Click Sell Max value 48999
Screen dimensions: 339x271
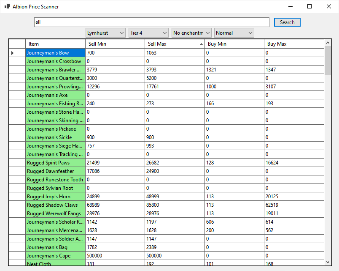175,197
